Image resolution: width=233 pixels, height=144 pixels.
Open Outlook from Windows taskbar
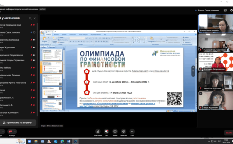tap(56, 141)
